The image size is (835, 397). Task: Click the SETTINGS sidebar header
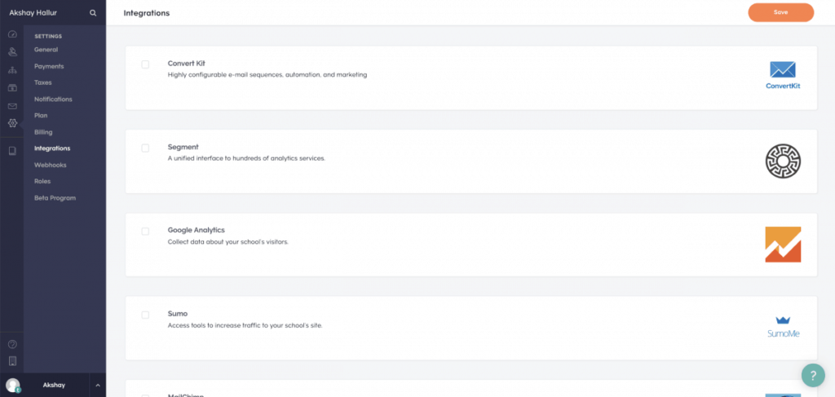[48, 36]
